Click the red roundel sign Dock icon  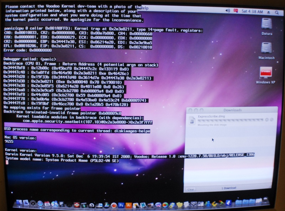[x=77, y=205]
